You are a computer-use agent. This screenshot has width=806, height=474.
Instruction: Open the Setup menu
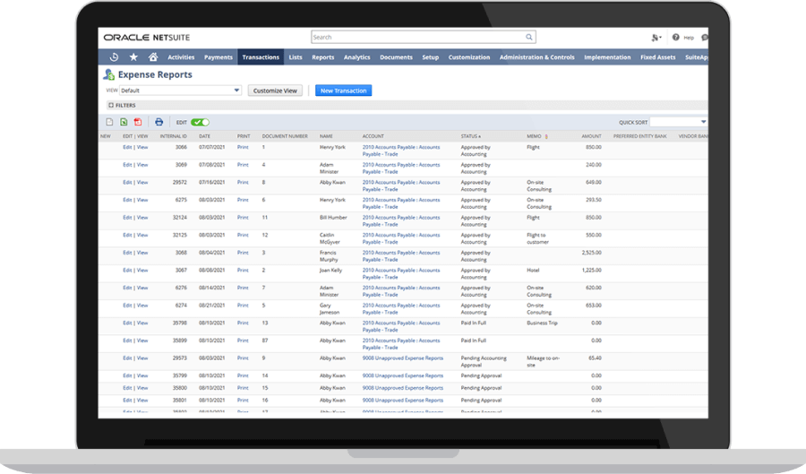tap(430, 57)
